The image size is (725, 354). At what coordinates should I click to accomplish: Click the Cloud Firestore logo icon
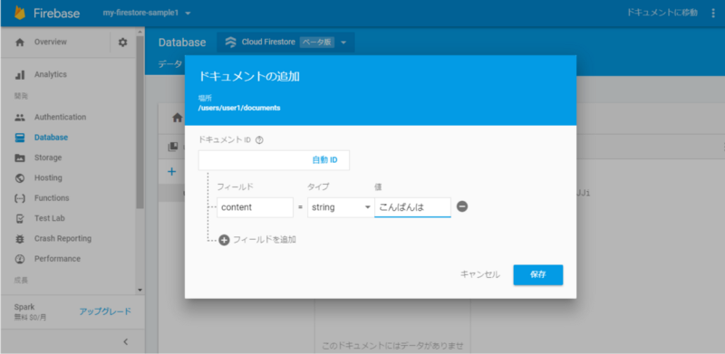point(230,42)
